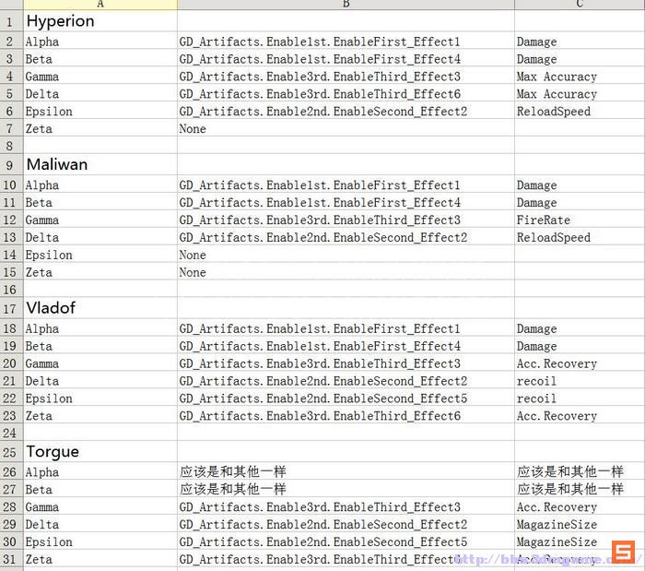The height and width of the screenshot is (571, 645).
Task: Select row 8 header
Action: (10, 147)
